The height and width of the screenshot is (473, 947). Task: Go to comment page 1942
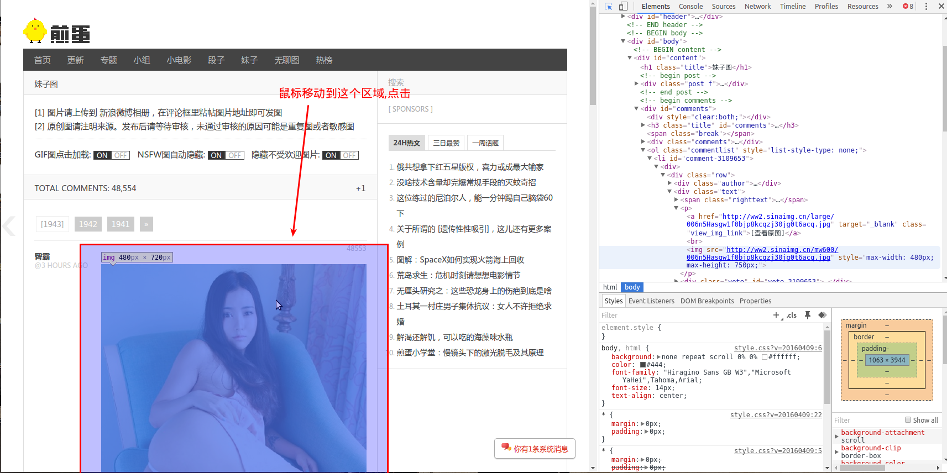(x=88, y=224)
